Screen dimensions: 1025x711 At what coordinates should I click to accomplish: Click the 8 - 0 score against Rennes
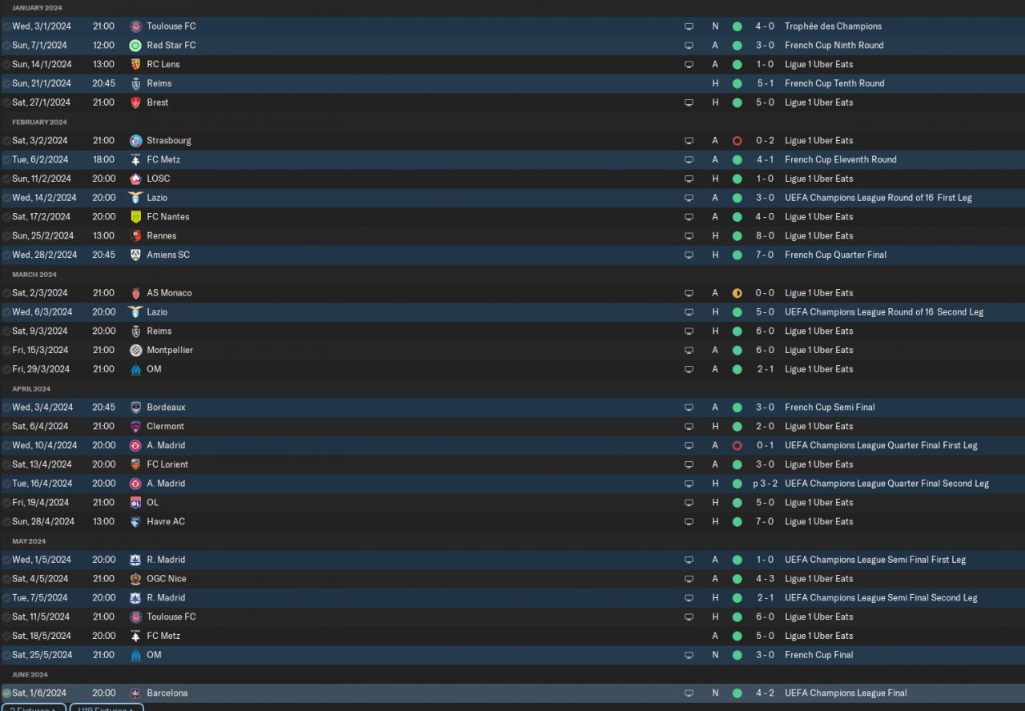click(765, 236)
